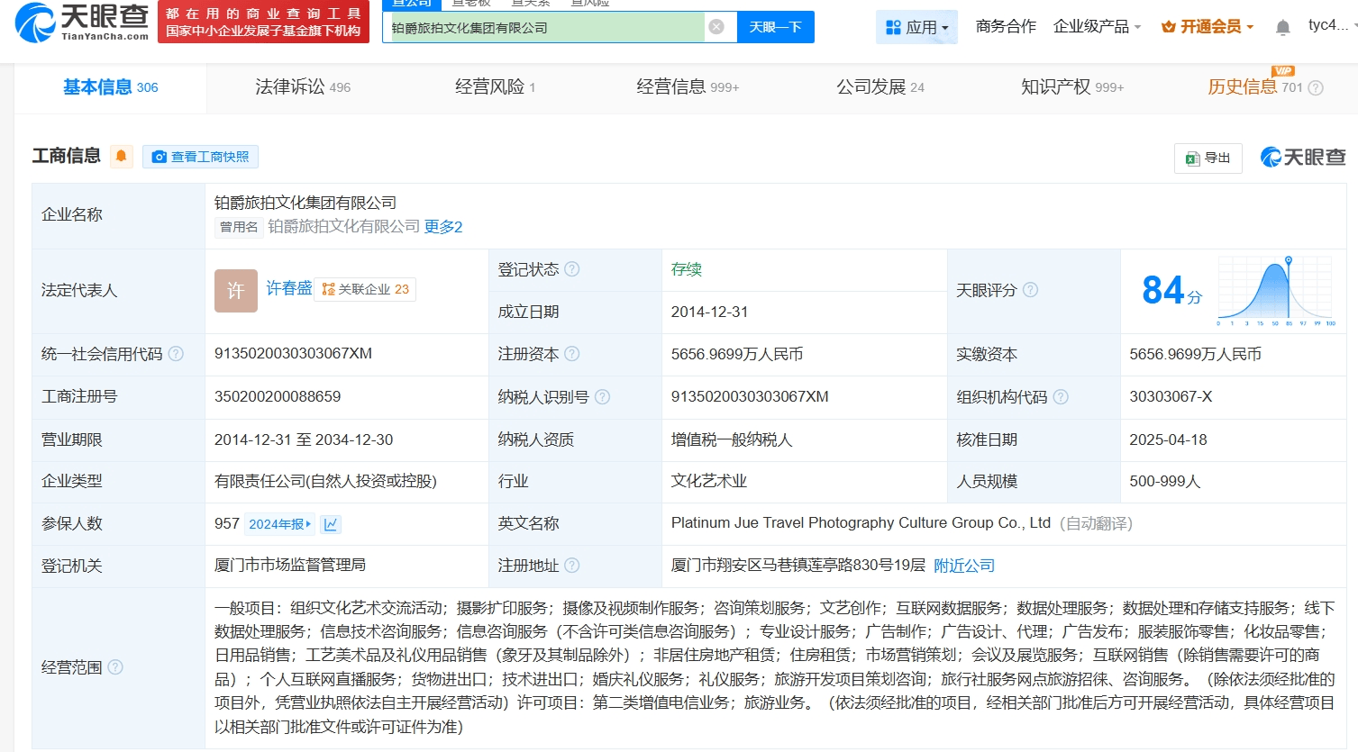1358x752 pixels.
Task: Click the notification bell in the top bar
Action: pyautogui.click(x=1282, y=28)
